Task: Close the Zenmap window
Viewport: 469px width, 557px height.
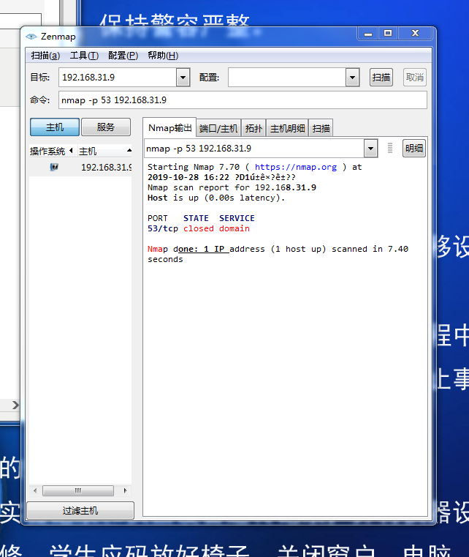Action: 415,34
